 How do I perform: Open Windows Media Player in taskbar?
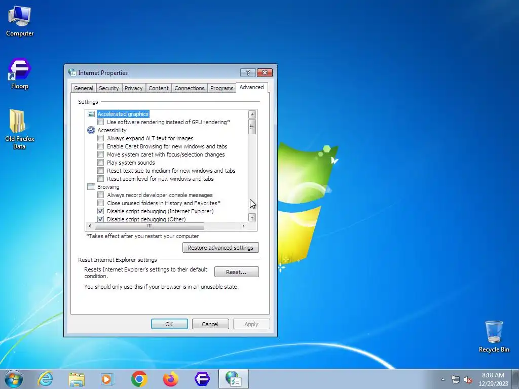point(107,379)
